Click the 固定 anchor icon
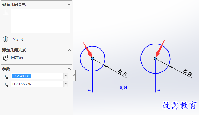The width and height of the screenshot is (199, 115). coord(6,58)
